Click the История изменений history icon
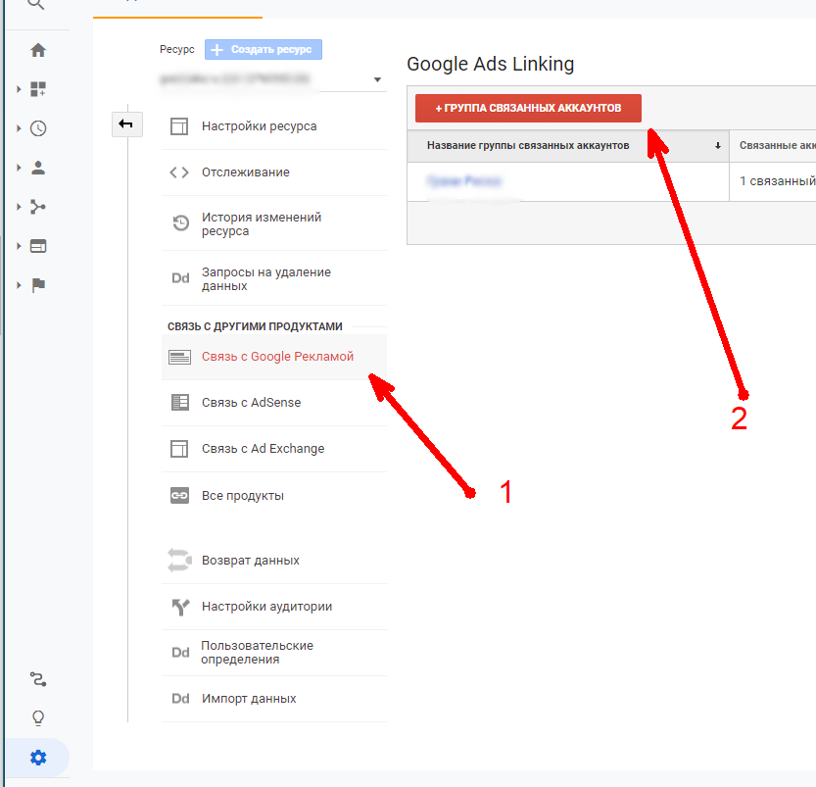Viewport: 816px width, 787px height. pos(180,222)
